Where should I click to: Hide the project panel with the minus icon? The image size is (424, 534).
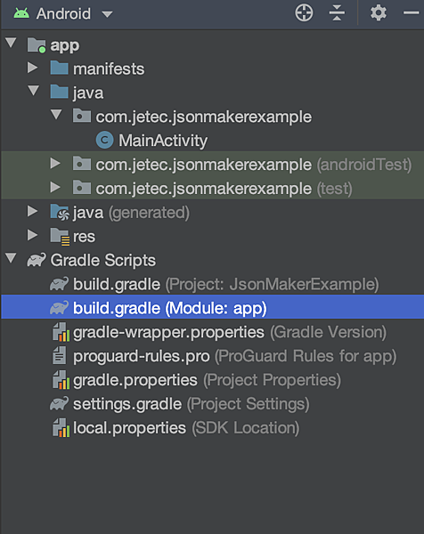[411, 13]
